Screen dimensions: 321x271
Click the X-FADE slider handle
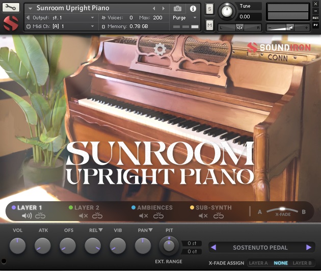[x=282, y=209]
